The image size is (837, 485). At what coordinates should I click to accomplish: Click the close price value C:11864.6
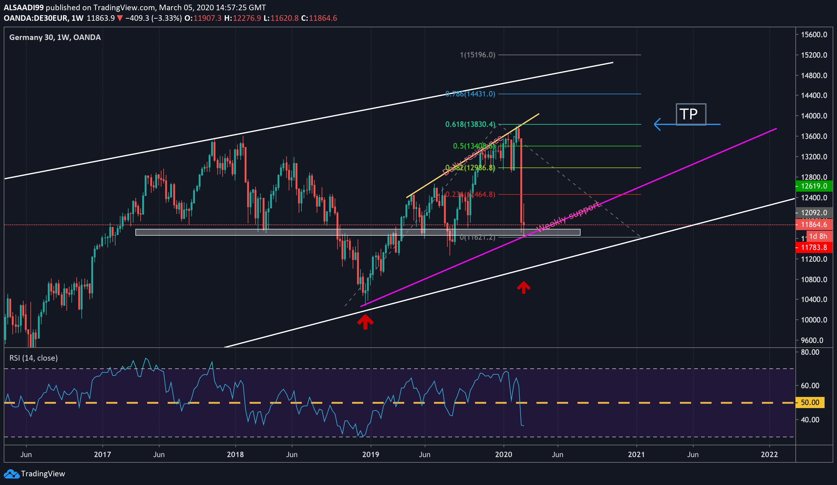[319, 18]
